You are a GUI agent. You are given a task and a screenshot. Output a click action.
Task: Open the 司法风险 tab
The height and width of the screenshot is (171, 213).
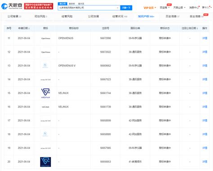point(41,16)
